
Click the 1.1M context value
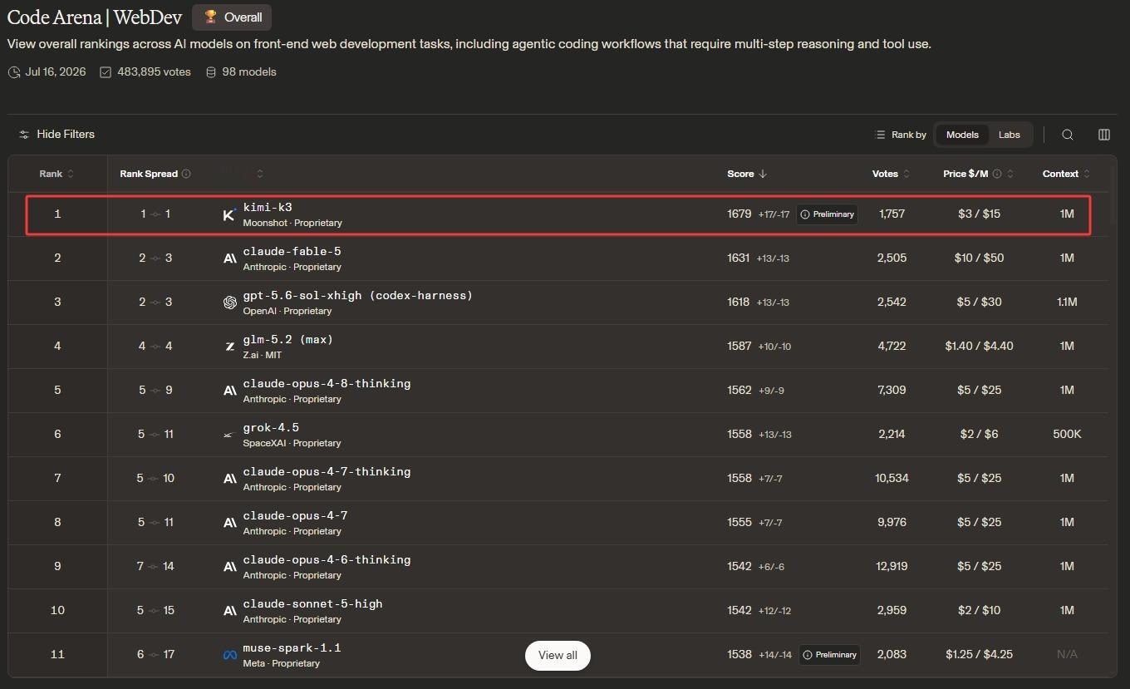1067,302
